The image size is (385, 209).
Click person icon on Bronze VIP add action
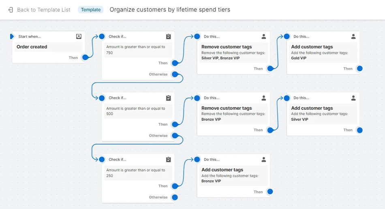coord(264,160)
